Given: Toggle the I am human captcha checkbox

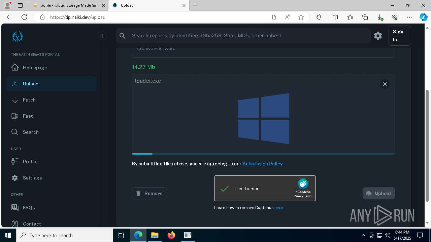Looking at the screenshot, I should click(225, 189).
